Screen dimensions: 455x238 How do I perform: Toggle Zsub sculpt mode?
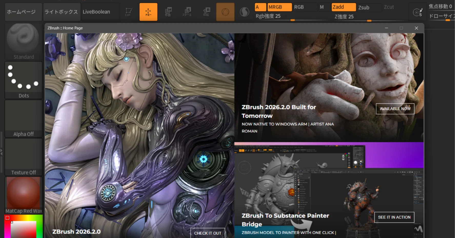tap(369, 7)
